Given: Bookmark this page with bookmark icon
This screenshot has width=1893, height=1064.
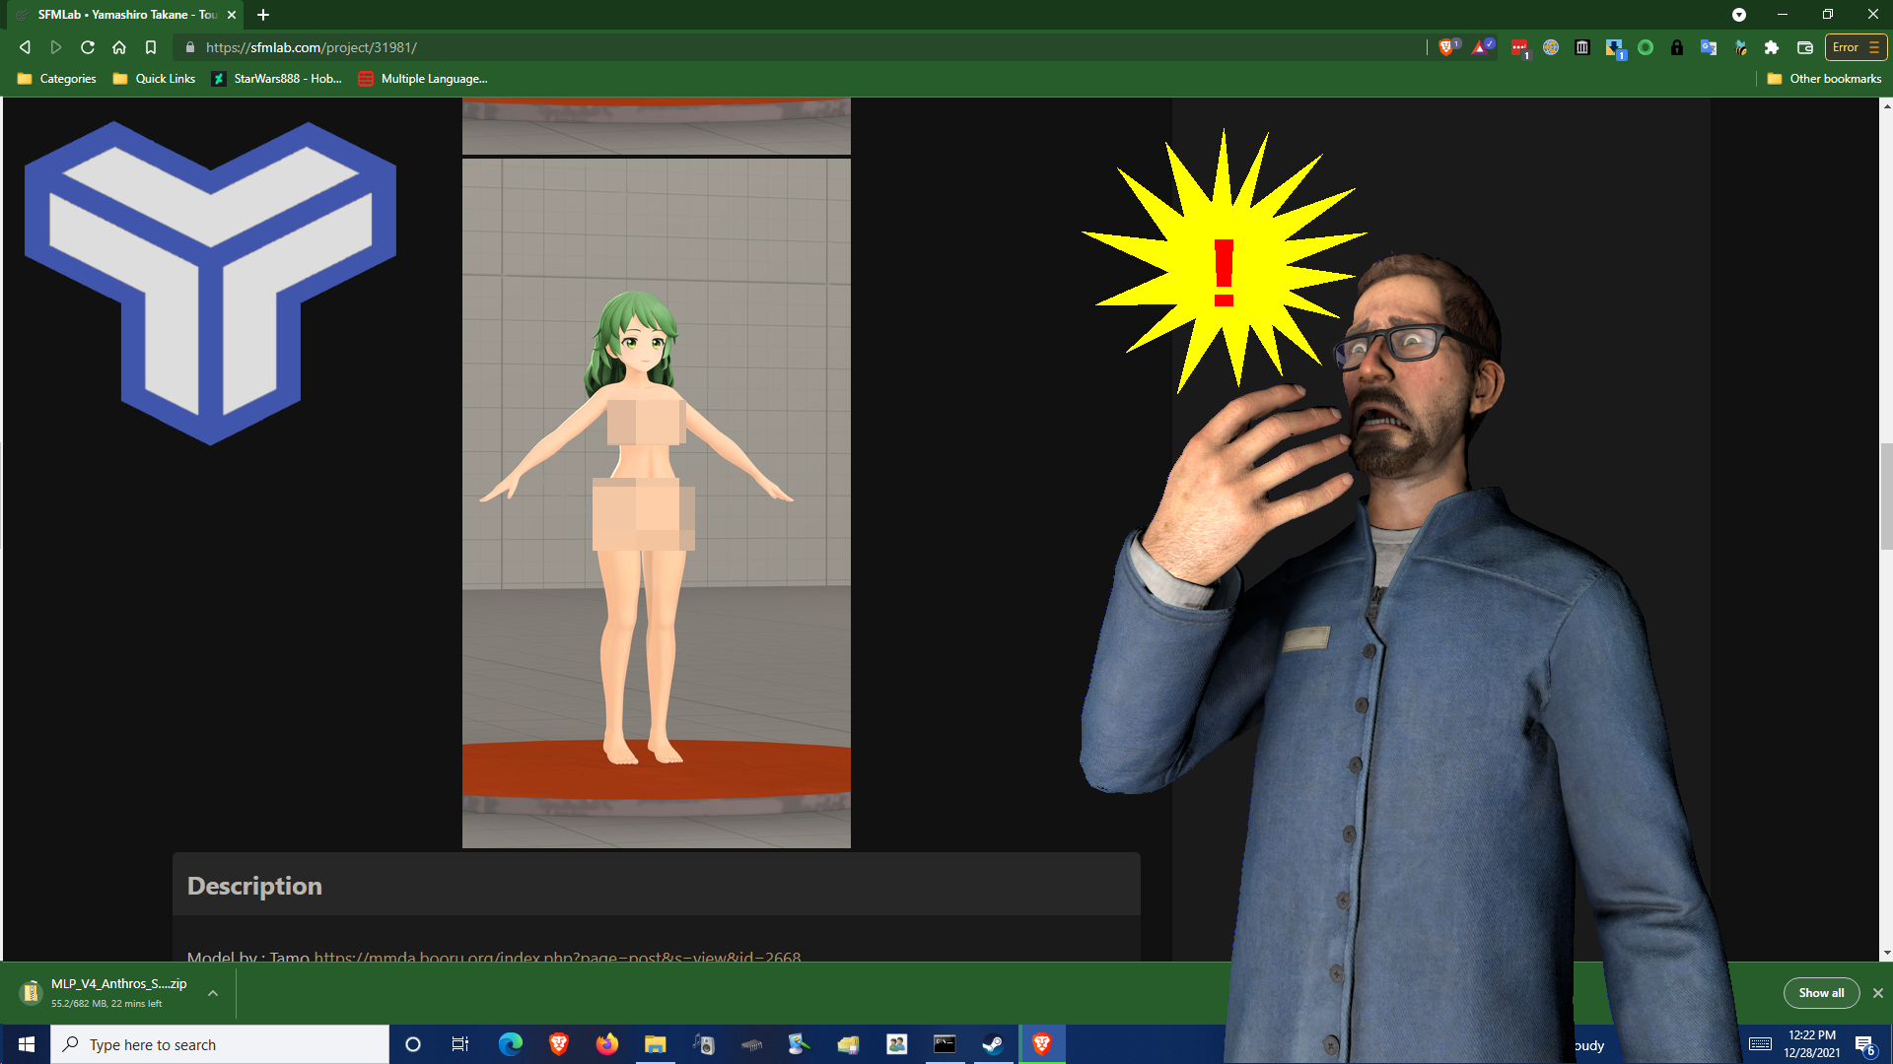Looking at the screenshot, I should [151, 47].
